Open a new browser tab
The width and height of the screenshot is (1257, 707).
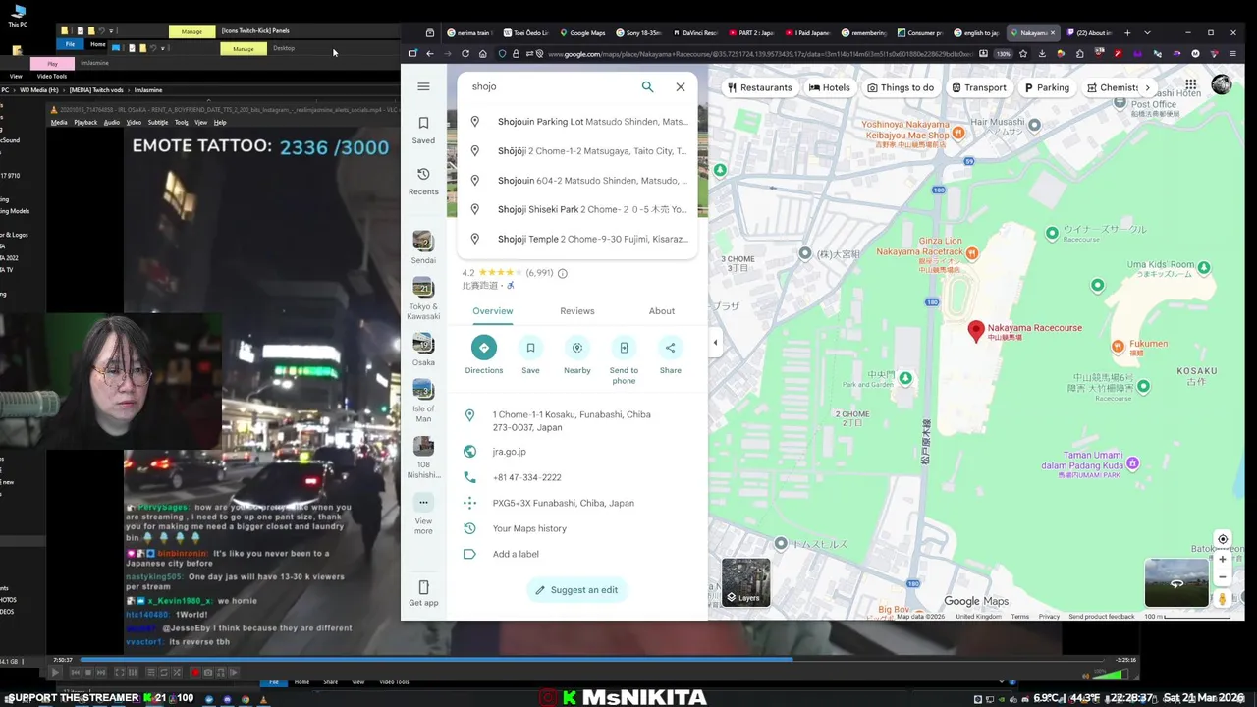coord(1127,32)
